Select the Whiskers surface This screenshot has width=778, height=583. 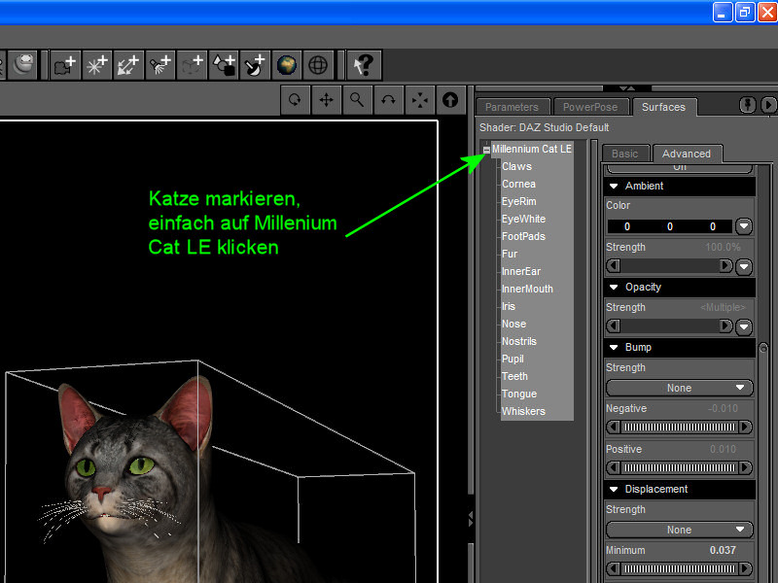[x=523, y=411]
